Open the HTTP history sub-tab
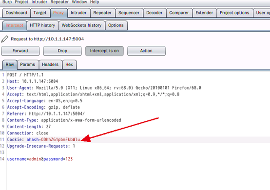Screen dimensions: 270x190 point(42,25)
